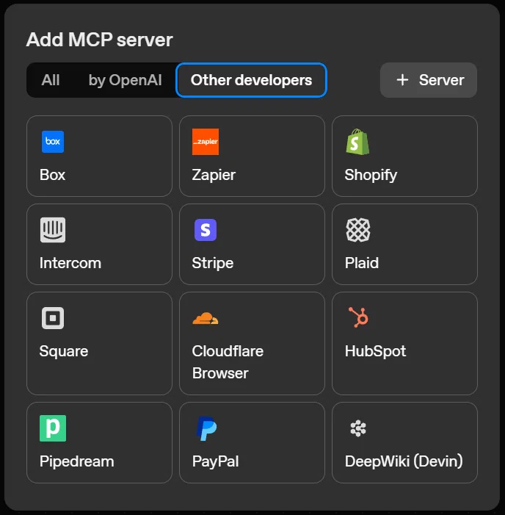The height and width of the screenshot is (515, 505).
Task: Click the purple Stripe logo icon
Action: 206,230
